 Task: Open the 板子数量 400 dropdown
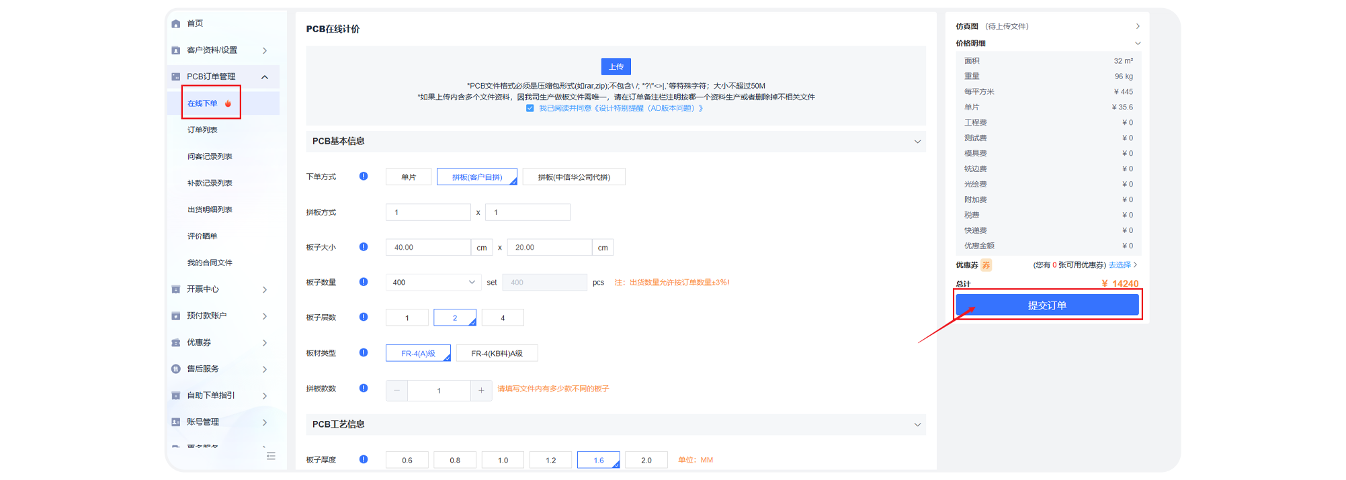433,282
